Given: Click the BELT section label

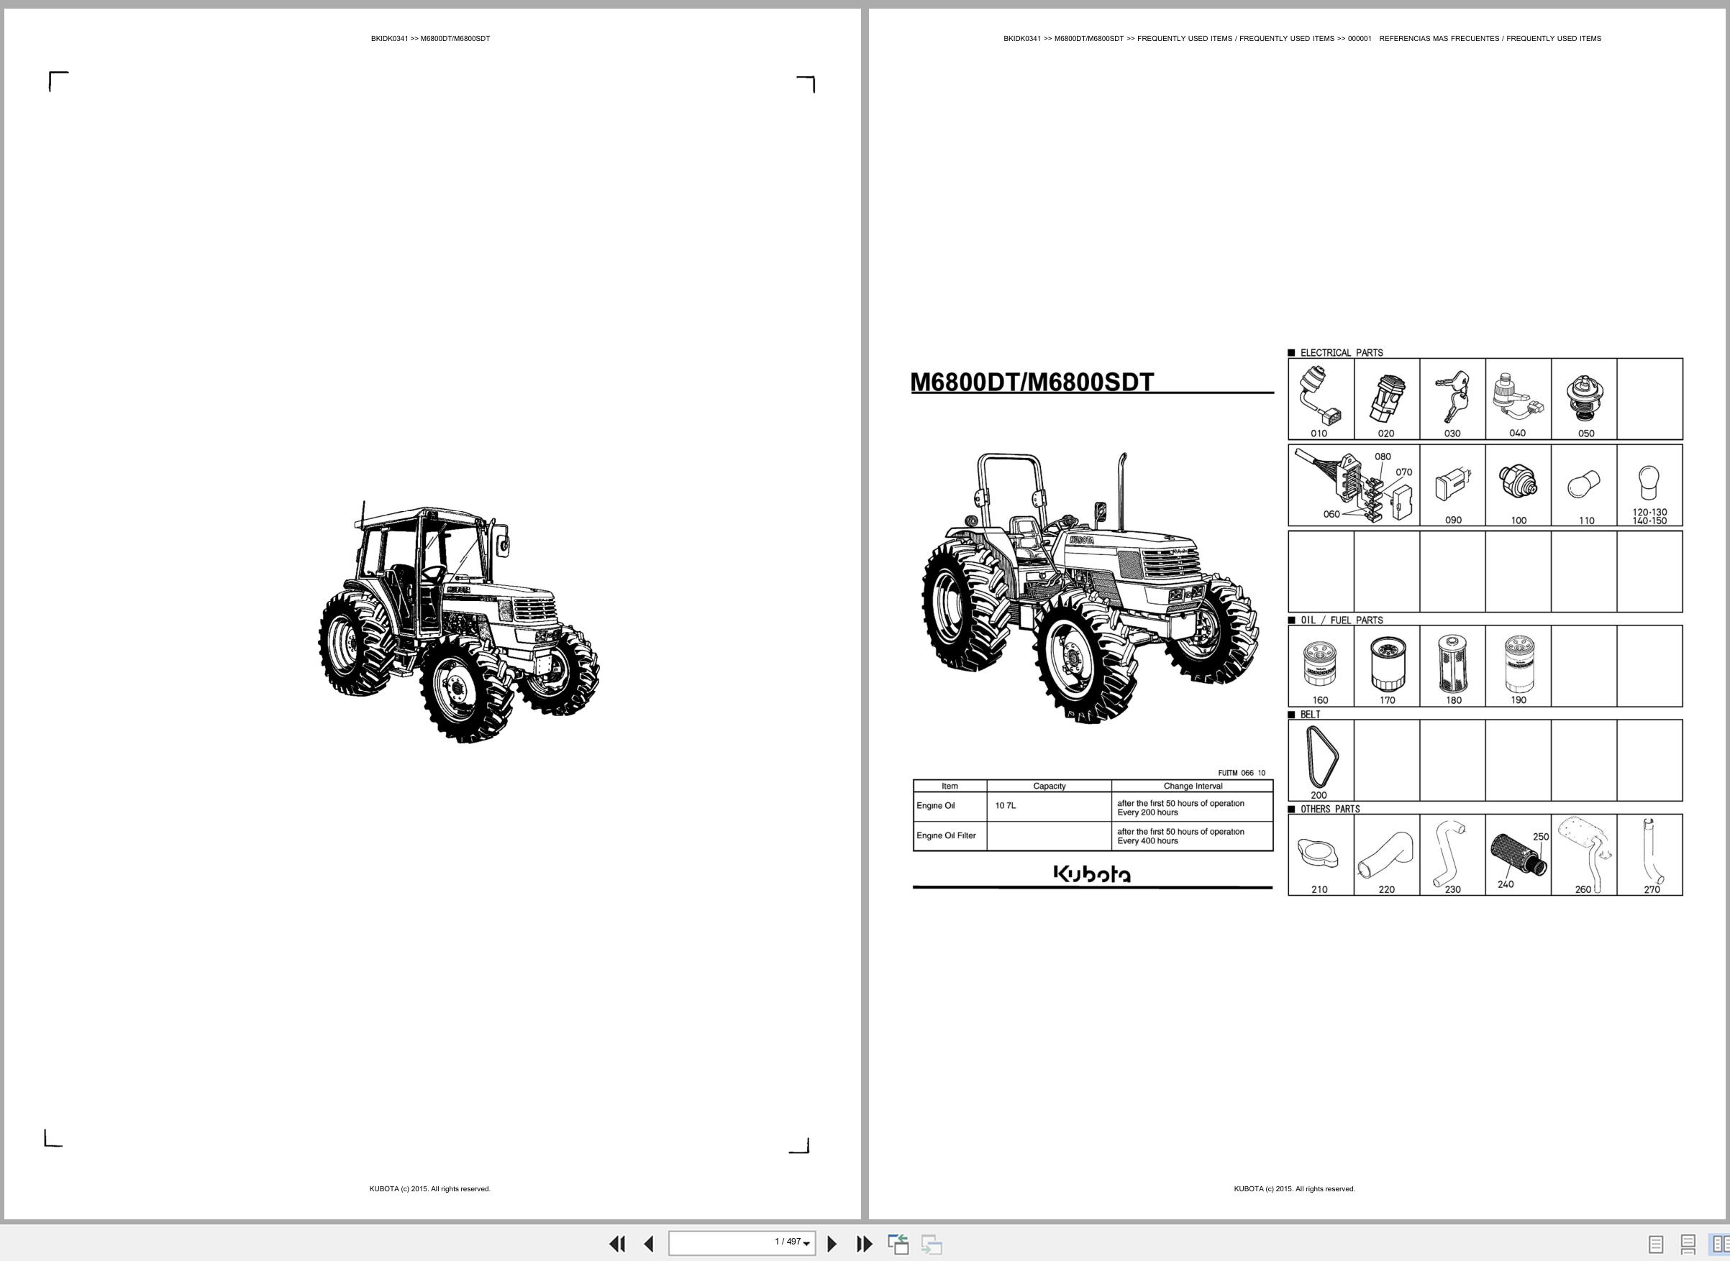Looking at the screenshot, I should 1310,715.
